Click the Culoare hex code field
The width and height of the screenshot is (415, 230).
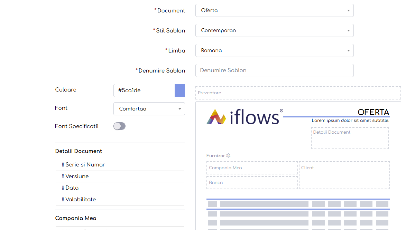144,90
